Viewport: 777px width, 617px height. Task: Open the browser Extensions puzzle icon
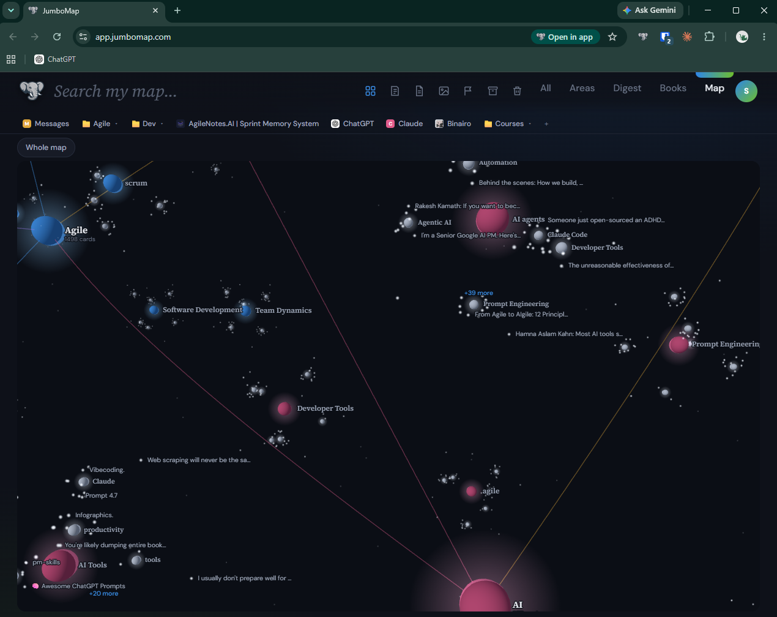click(709, 37)
